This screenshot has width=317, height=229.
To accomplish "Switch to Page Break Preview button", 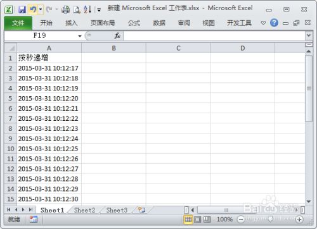I will click(x=207, y=220).
